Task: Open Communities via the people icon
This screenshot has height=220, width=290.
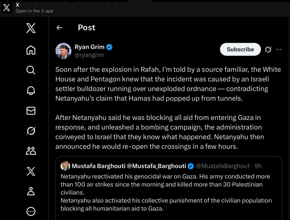Action: [31, 151]
